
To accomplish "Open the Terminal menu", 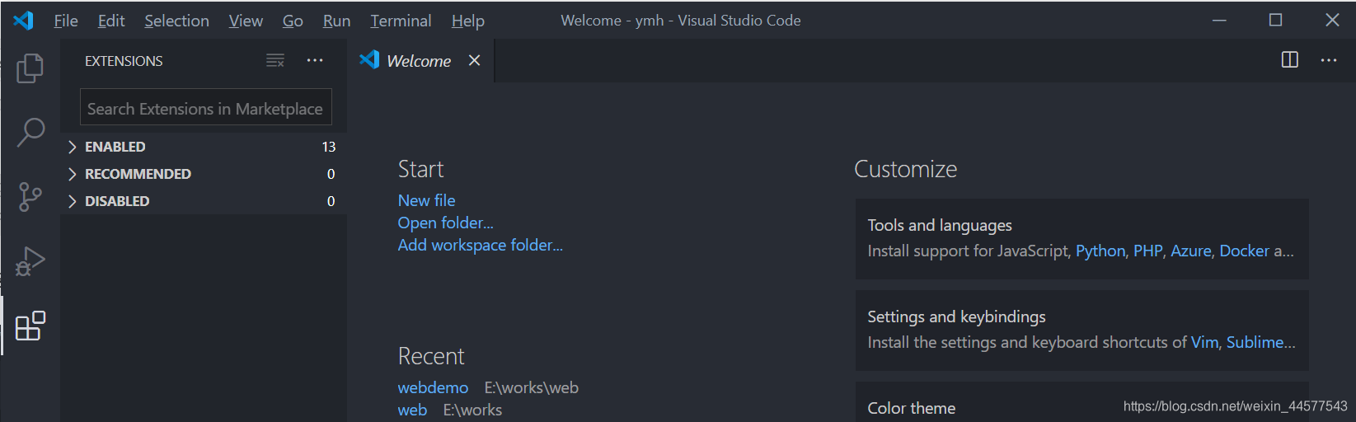I will [401, 21].
